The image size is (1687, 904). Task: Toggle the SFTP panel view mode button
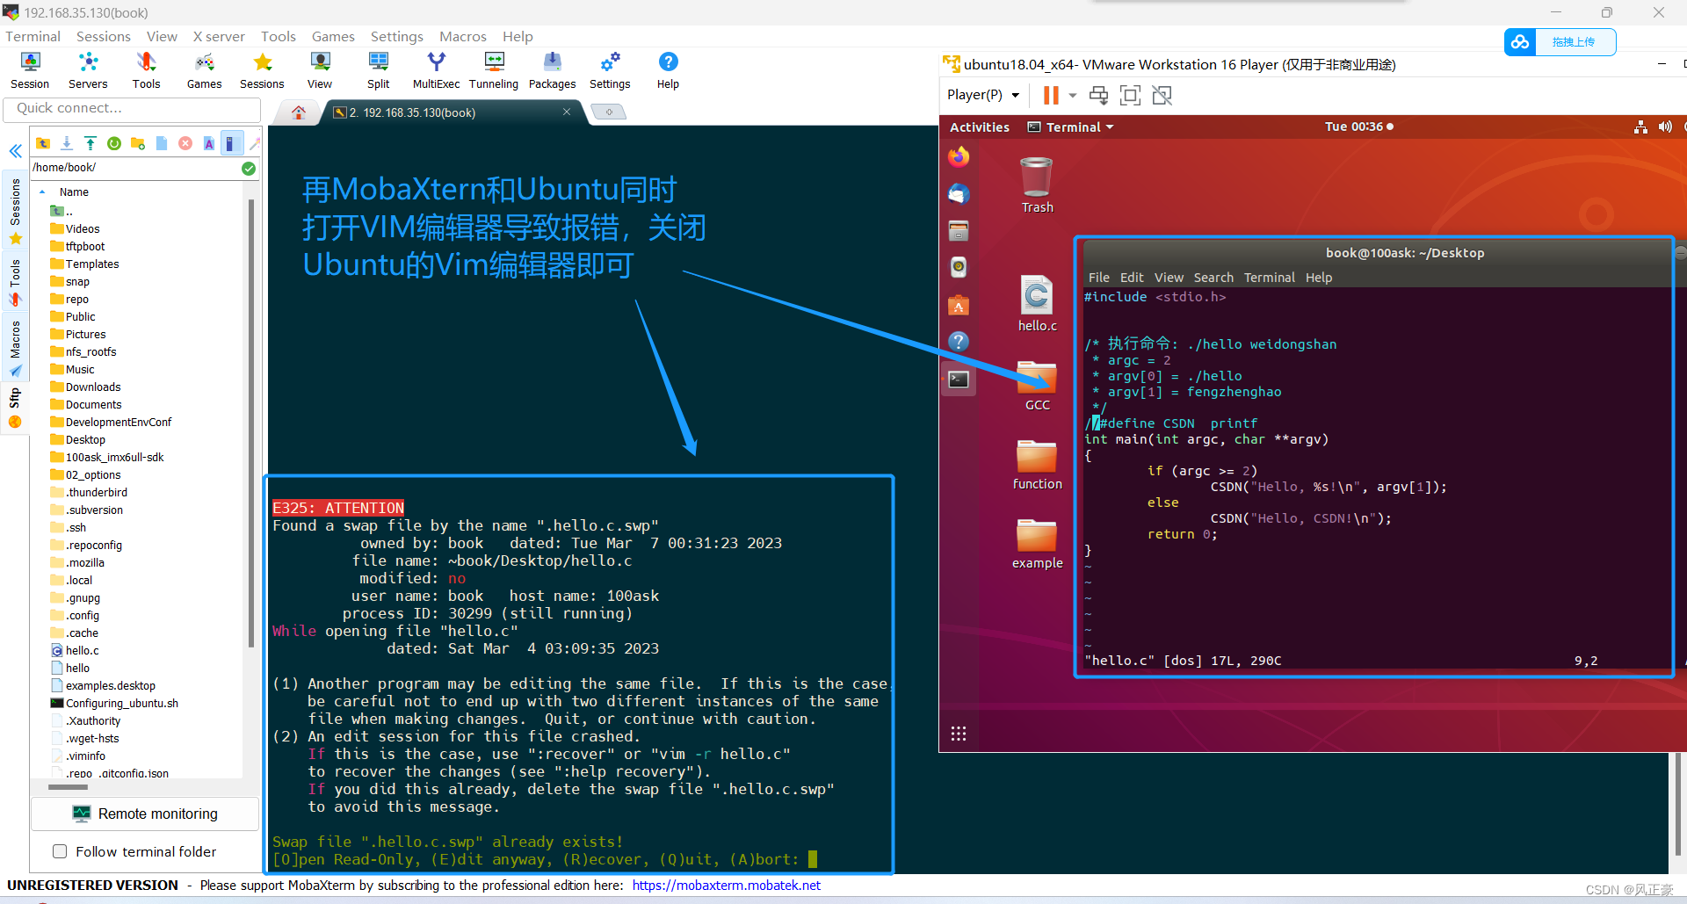coord(232,143)
